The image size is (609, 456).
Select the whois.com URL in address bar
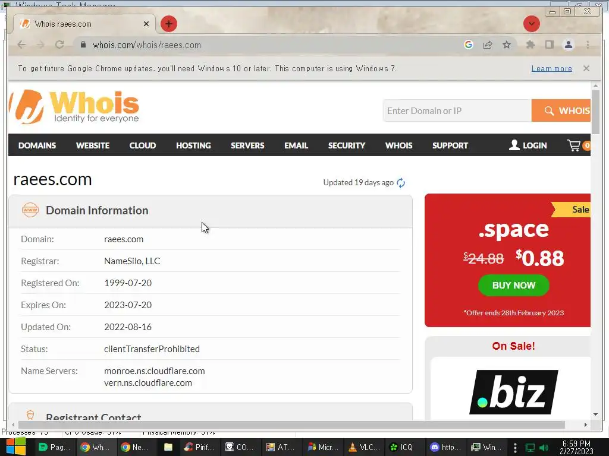point(147,45)
